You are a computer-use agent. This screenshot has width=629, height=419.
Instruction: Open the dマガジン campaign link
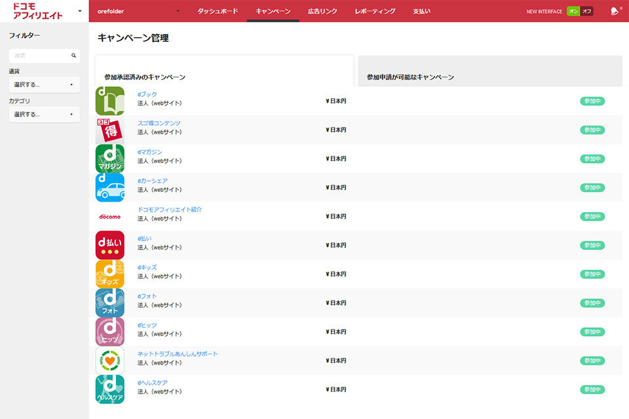(x=149, y=152)
